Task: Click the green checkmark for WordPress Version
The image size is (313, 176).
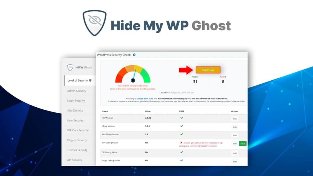Action: pos(182,134)
